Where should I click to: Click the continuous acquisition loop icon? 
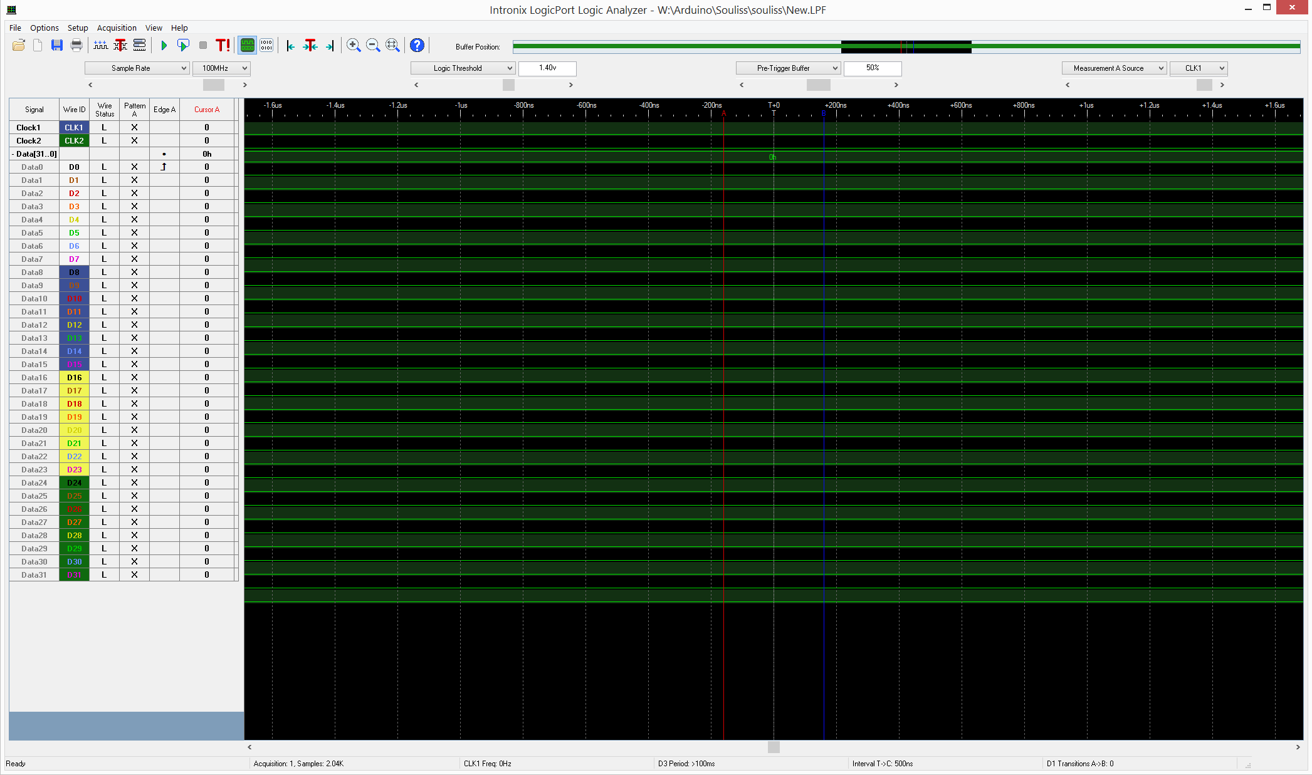pyautogui.click(x=183, y=45)
